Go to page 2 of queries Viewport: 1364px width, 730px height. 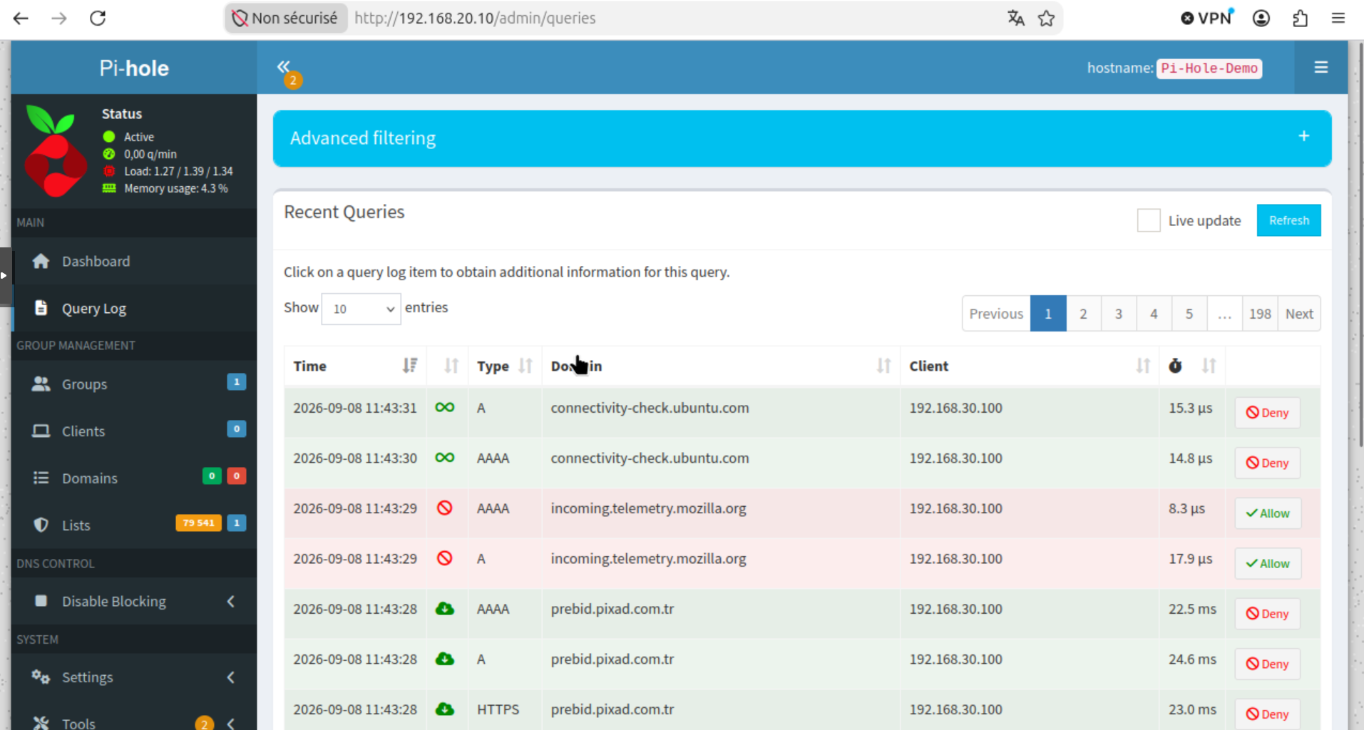(1083, 314)
